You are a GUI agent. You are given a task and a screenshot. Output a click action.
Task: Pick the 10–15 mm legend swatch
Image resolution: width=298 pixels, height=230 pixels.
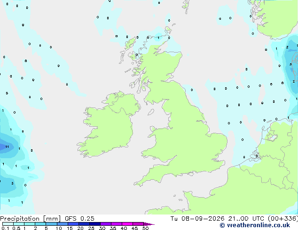(62, 224)
